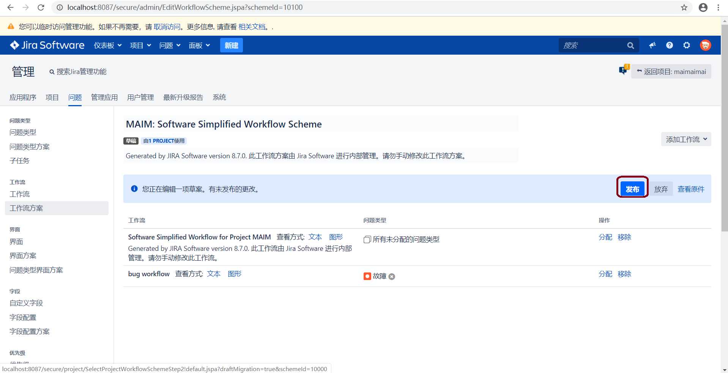This screenshot has height=373, width=728.
Task: Open the 查看原件 link
Action: [x=691, y=189]
